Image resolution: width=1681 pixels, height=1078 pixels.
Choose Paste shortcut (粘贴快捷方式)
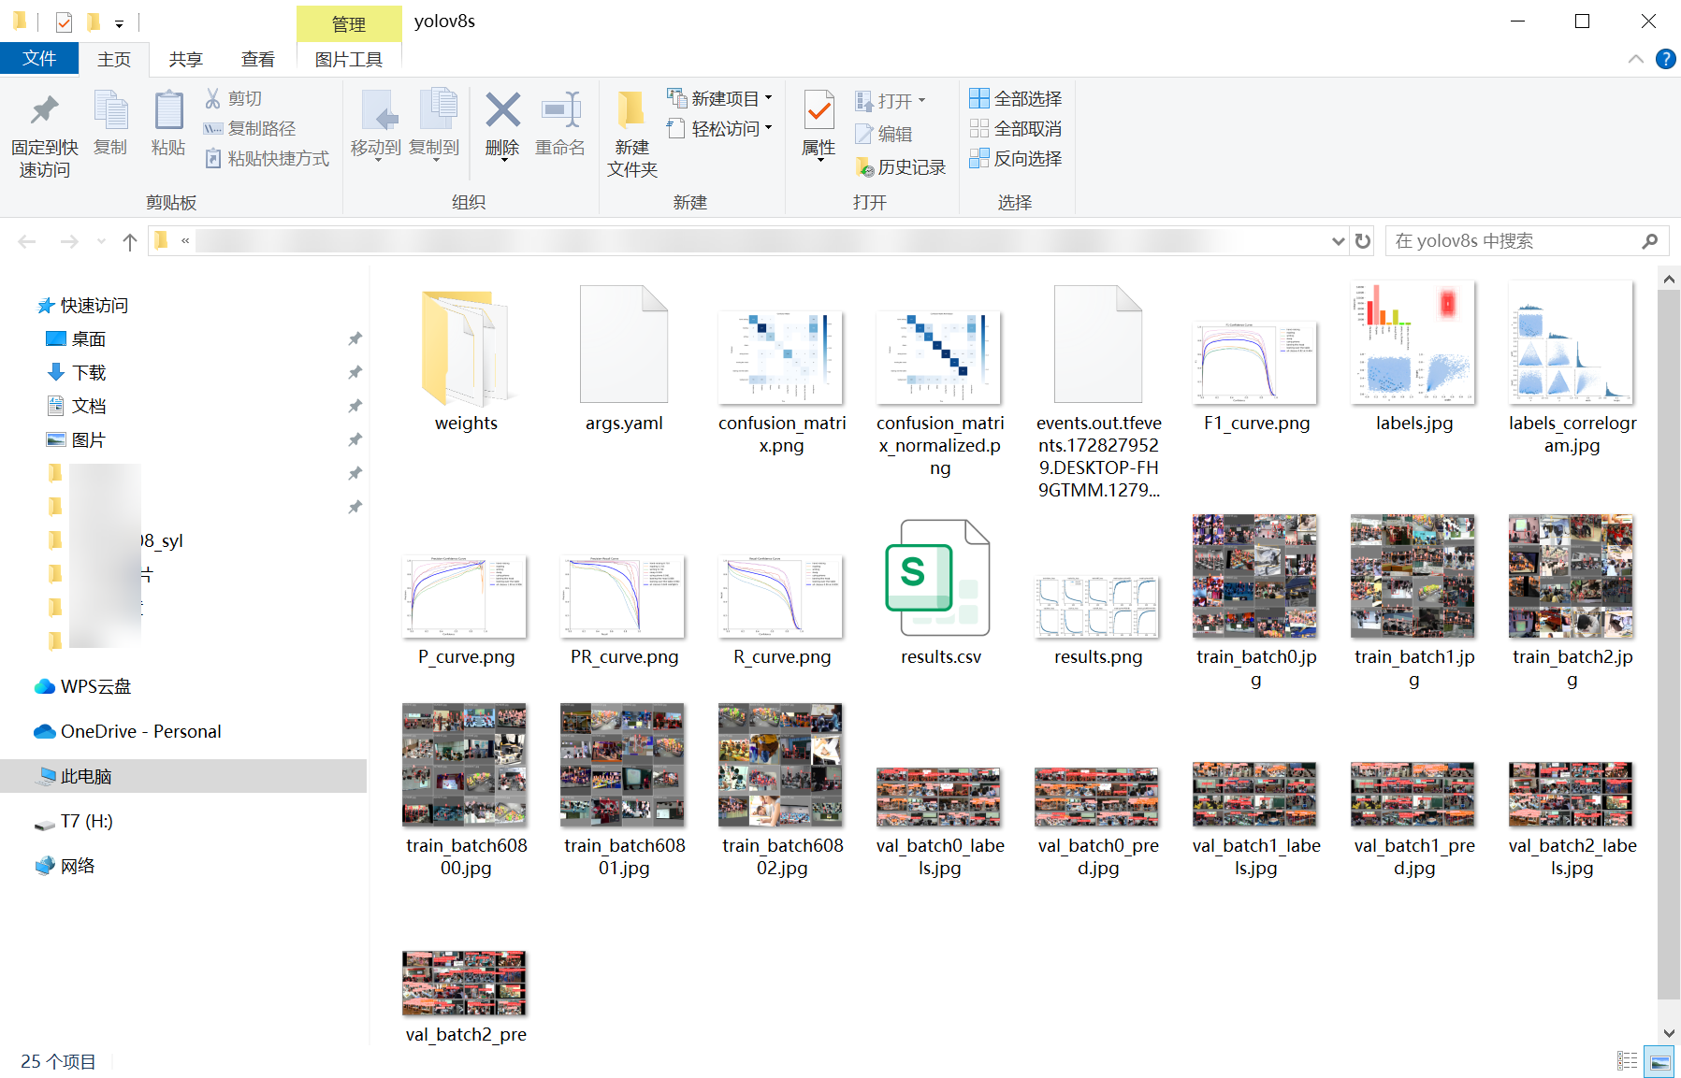268,158
